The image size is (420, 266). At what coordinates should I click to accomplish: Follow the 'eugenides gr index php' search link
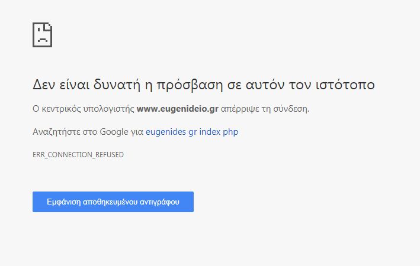(192, 132)
